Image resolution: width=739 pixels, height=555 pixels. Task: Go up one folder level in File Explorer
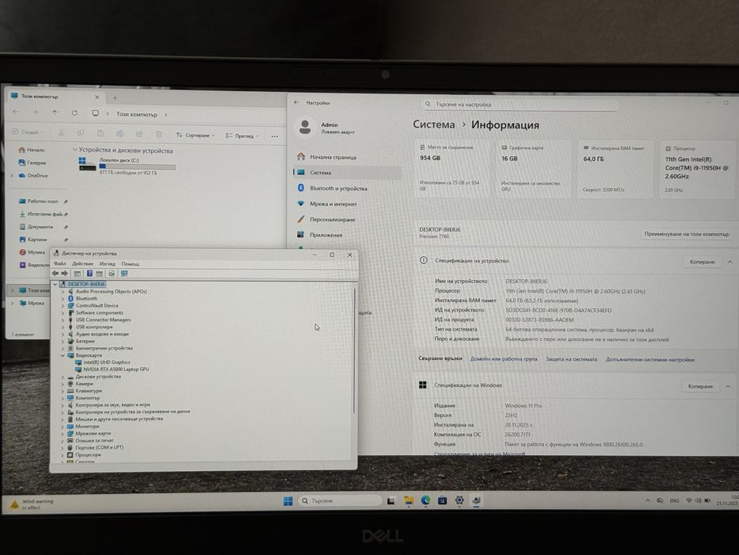(55, 113)
